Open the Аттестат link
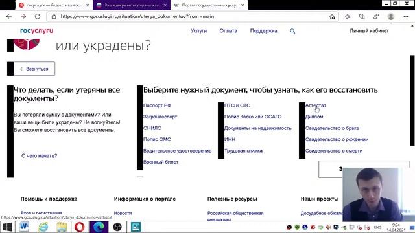The height and width of the screenshot is (233, 415). pyautogui.click(x=316, y=105)
